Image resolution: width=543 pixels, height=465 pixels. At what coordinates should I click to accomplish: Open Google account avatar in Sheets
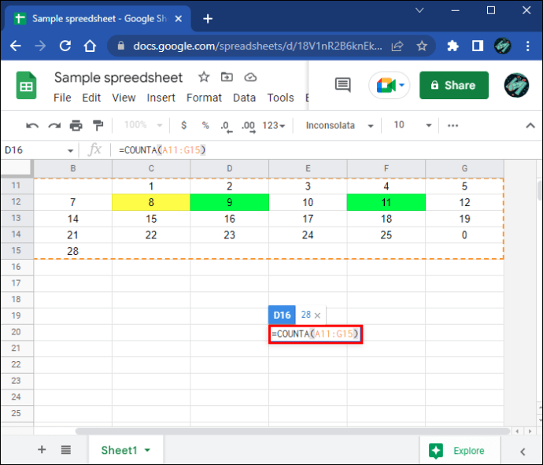click(x=516, y=85)
